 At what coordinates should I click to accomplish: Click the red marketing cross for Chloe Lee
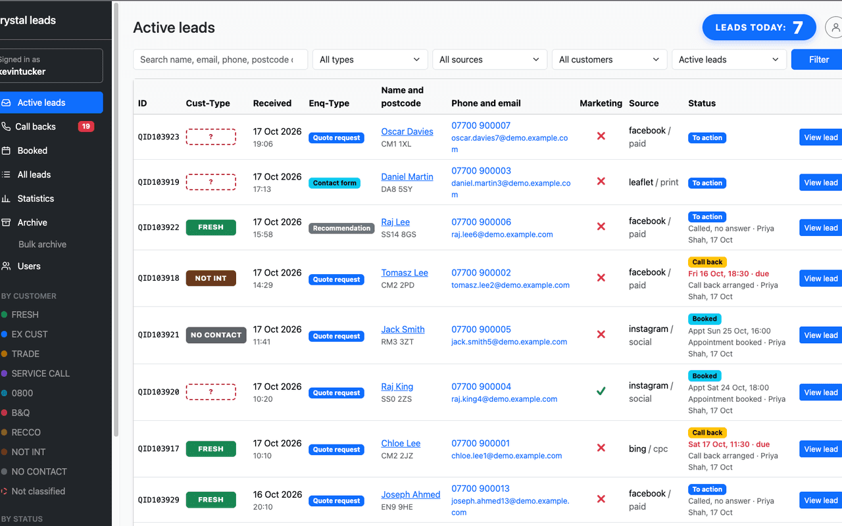point(601,448)
